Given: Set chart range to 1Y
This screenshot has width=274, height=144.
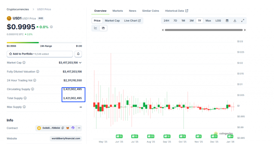Looking at the screenshot, I should click(199, 21).
